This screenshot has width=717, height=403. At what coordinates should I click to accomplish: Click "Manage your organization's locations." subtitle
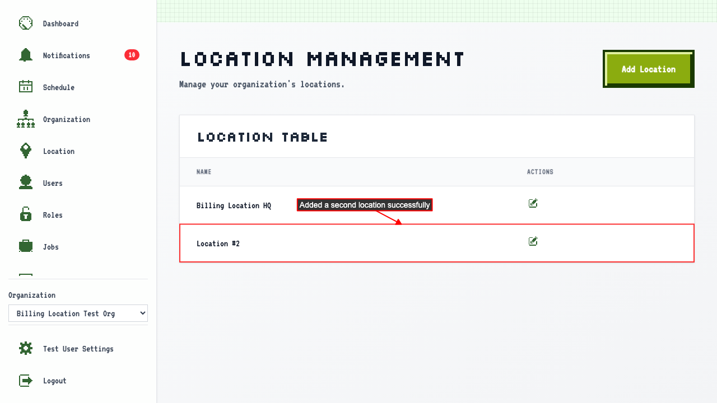(x=262, y=85)
